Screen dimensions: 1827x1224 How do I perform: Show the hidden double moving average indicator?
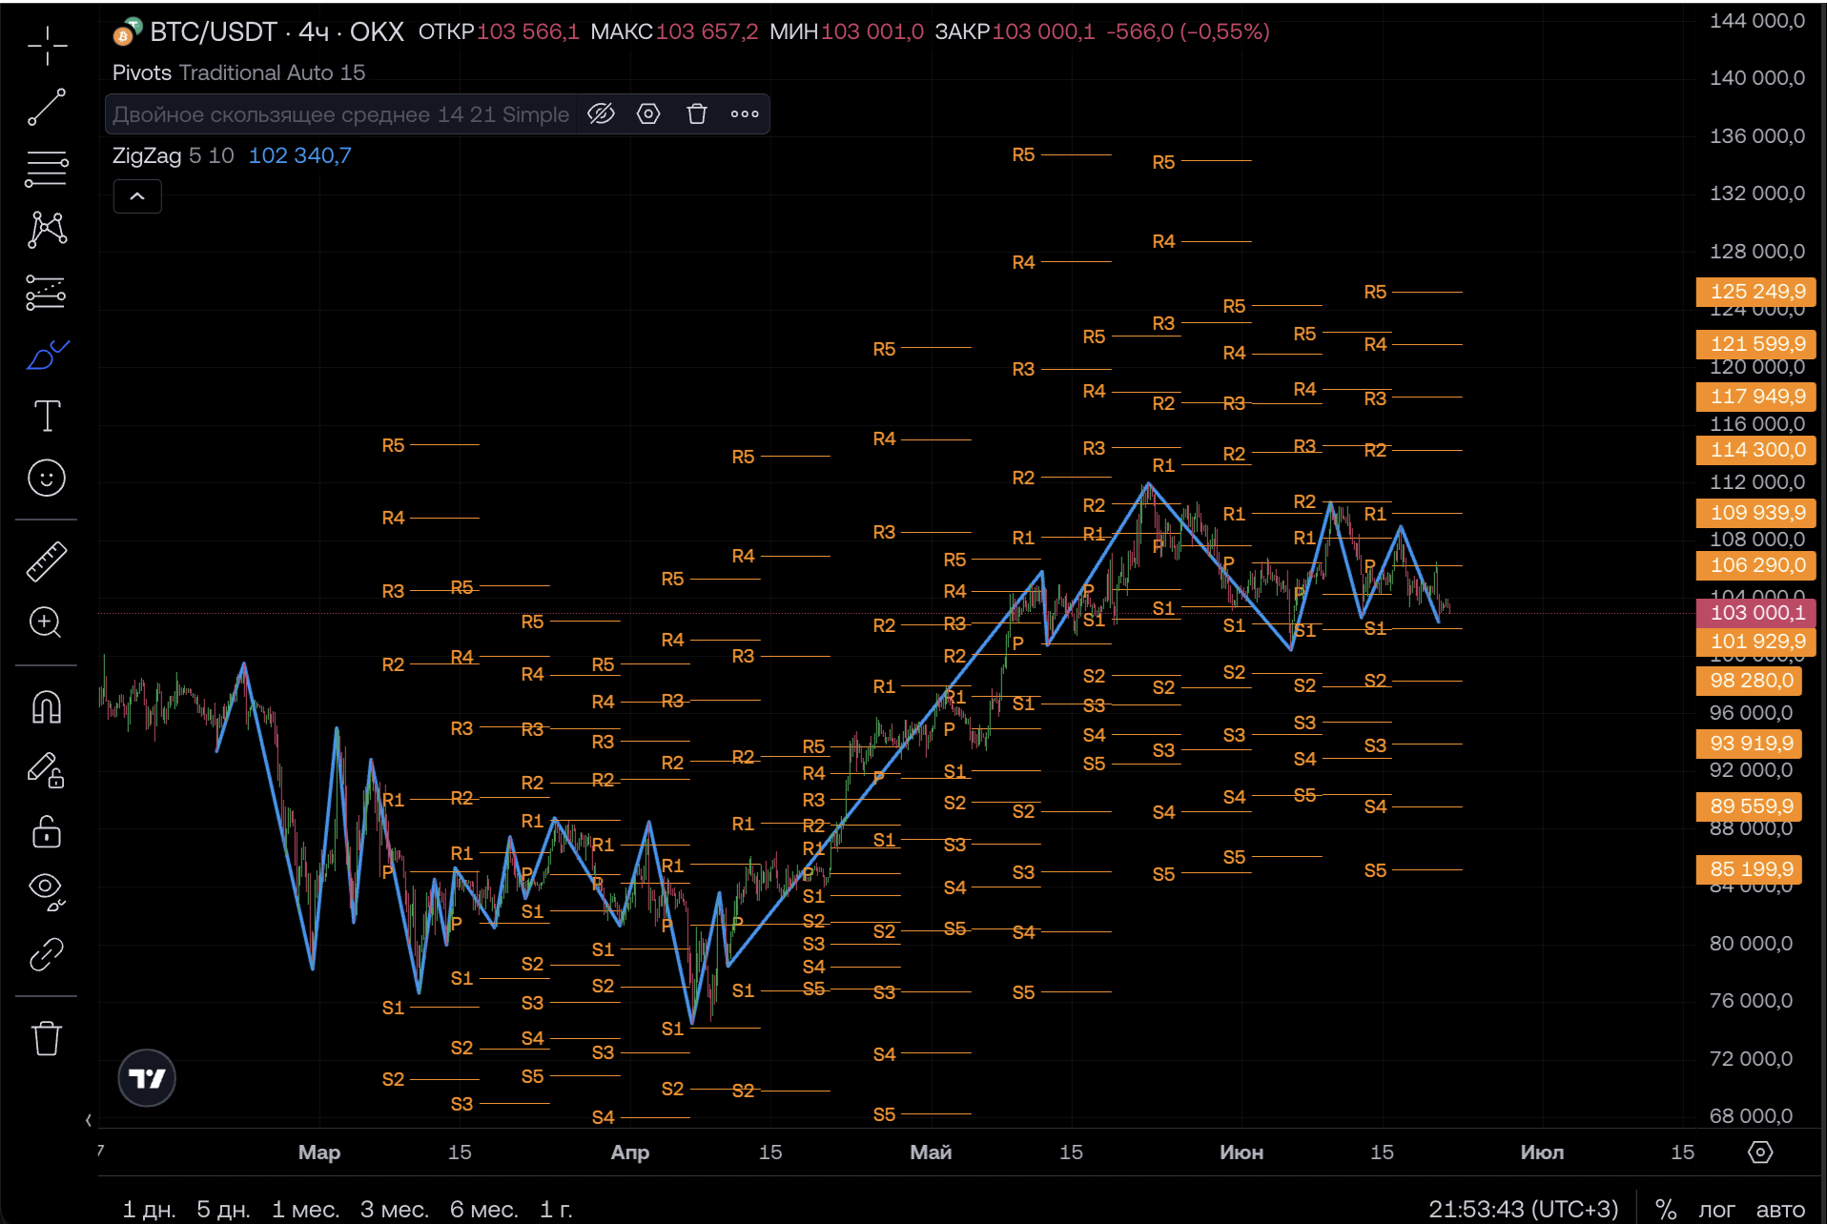pyautogui.click(x=601, y=114)
